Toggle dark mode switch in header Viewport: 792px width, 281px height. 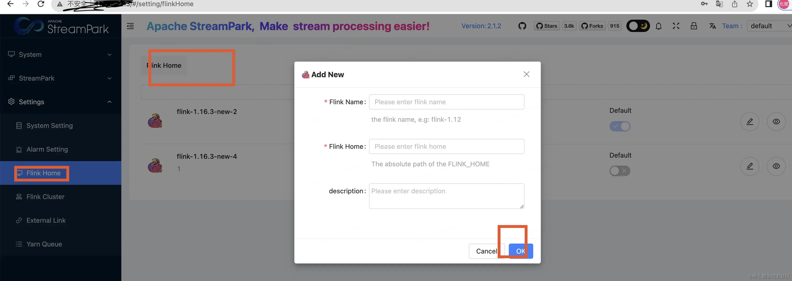[x=638, y=26]
